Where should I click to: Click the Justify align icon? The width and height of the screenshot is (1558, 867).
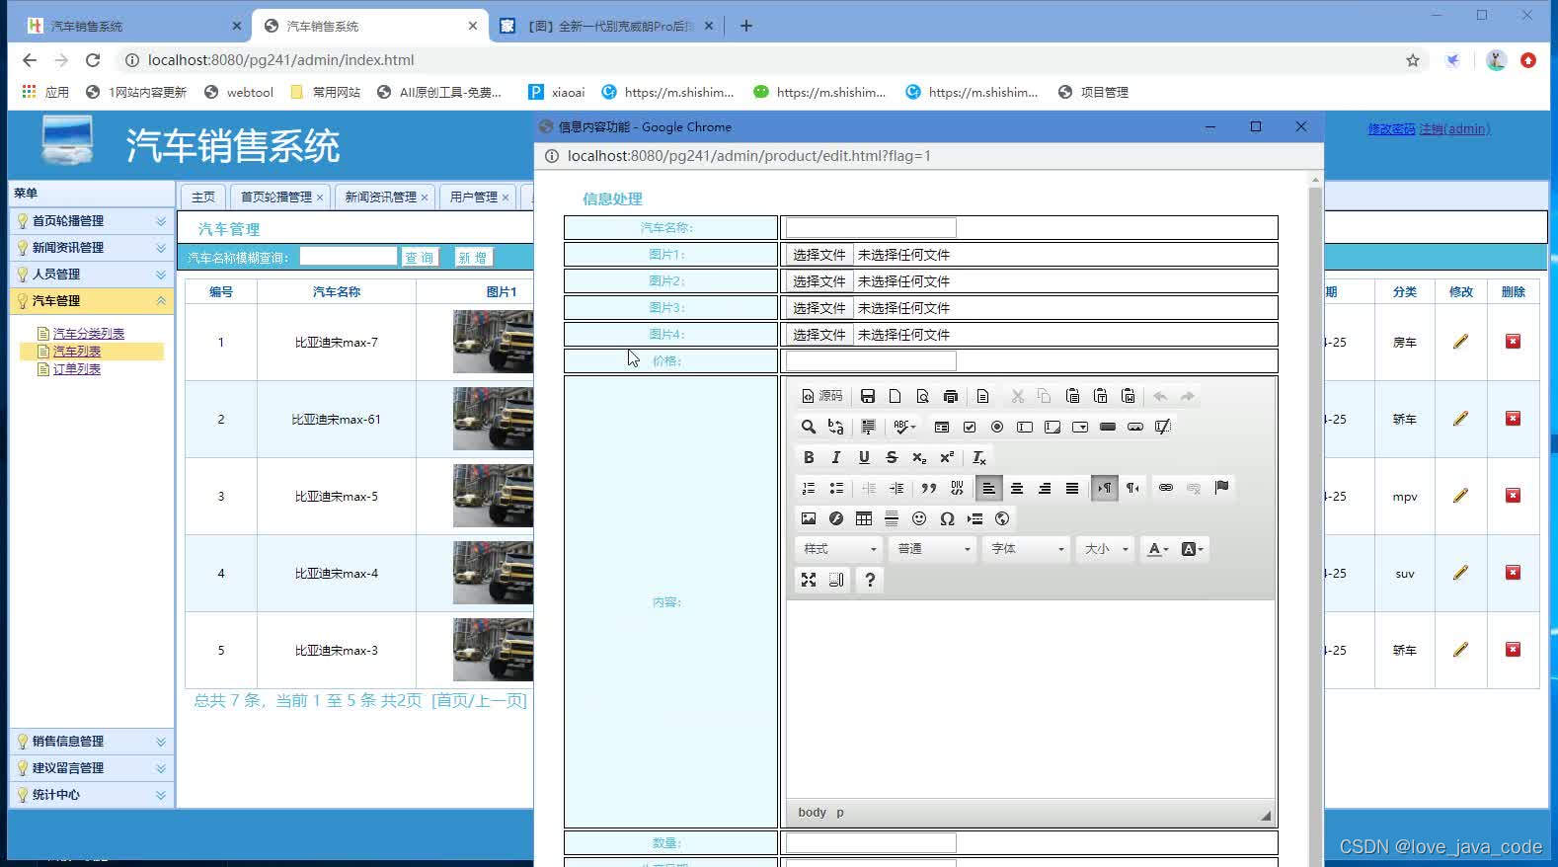(x=1072, y=488)
